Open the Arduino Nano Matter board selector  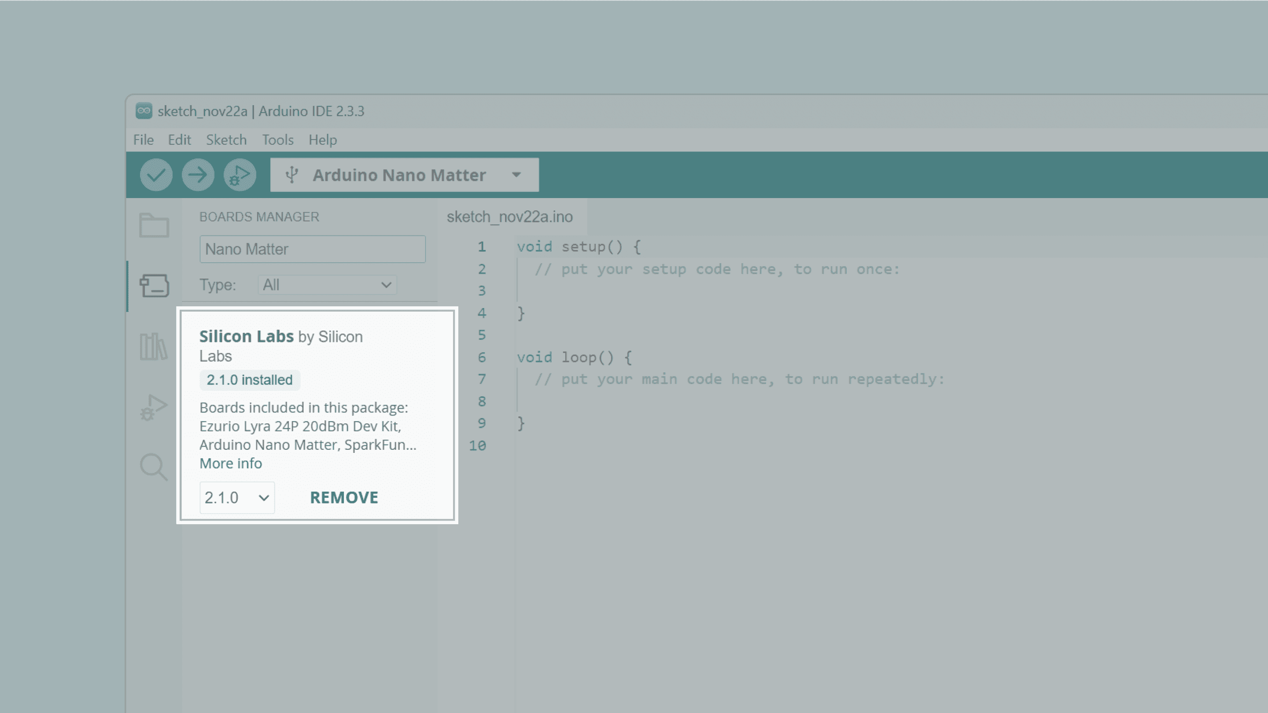pyautogui.click(x=404, y=175)
